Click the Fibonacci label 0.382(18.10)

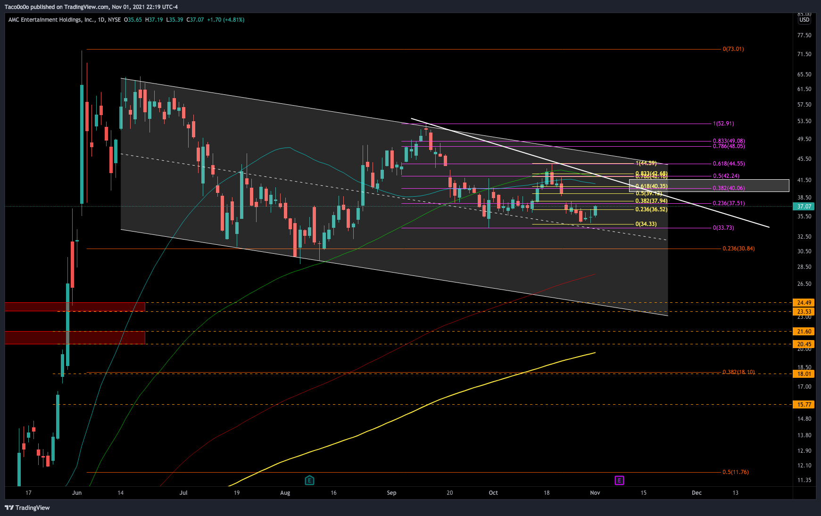pyautogui.click(x=738, y=372)
